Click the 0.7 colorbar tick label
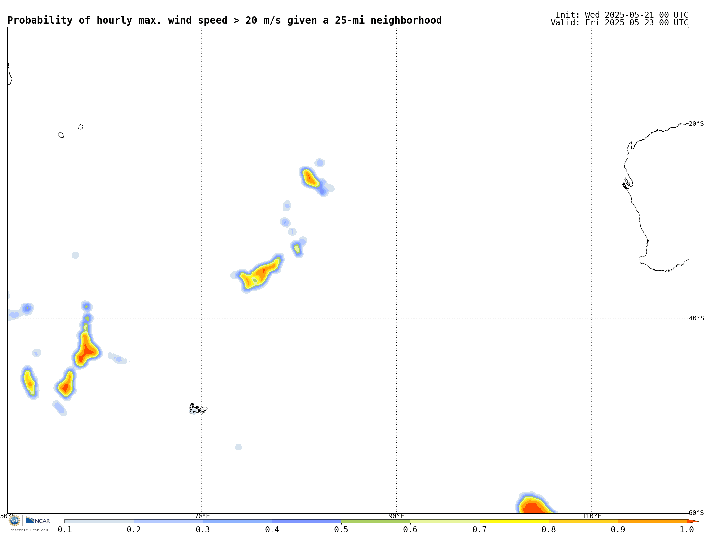Image resolution: width=710 pixels, height=534 pixels. 480,529
